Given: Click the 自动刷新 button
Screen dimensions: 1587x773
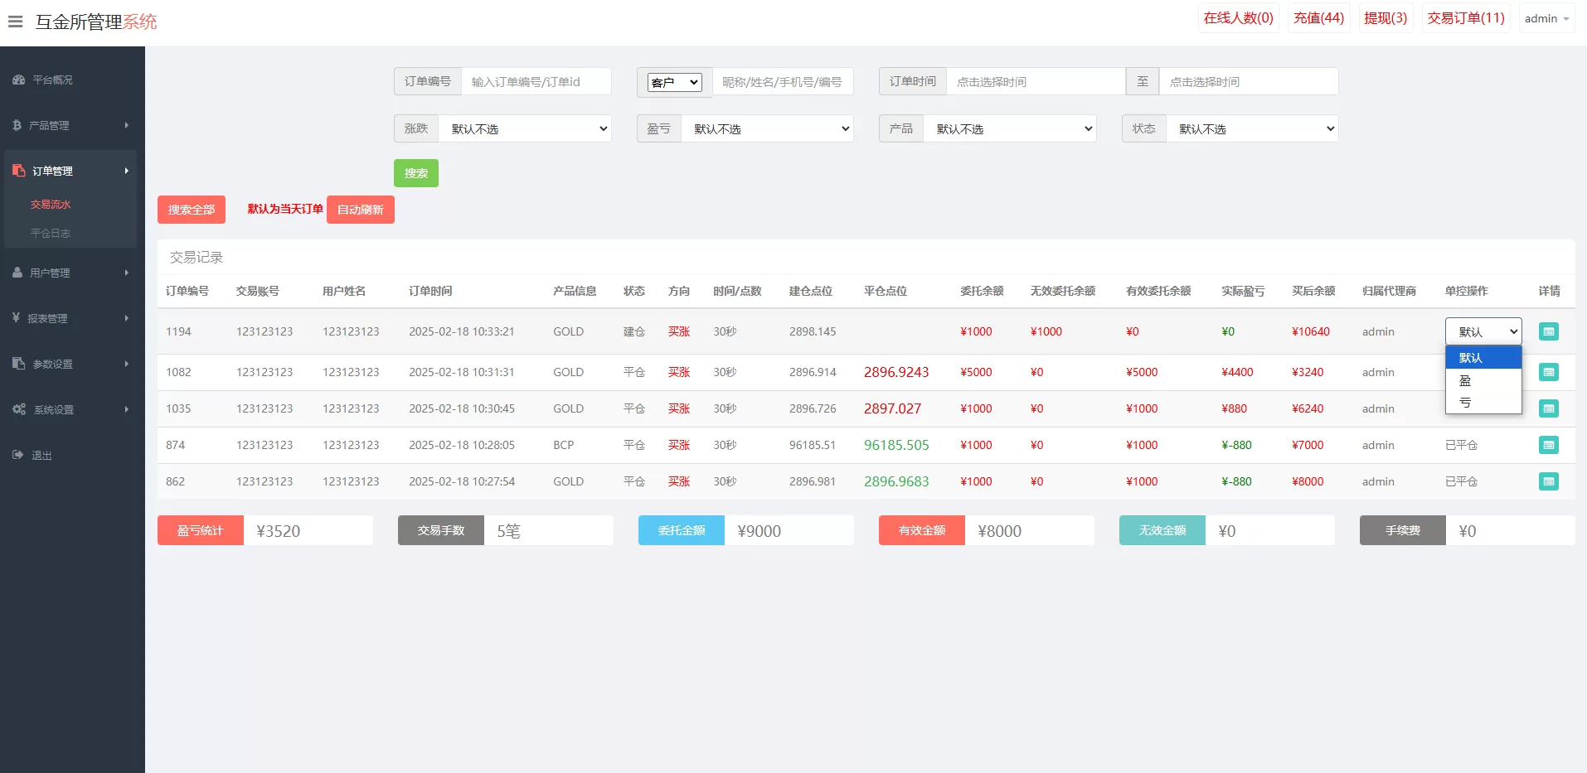Looking at the screenshot, I should point(360,210).
